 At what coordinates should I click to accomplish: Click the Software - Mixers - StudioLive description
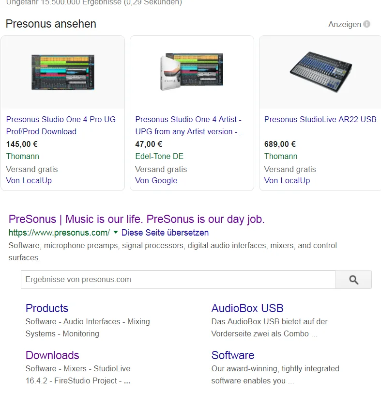78,375
